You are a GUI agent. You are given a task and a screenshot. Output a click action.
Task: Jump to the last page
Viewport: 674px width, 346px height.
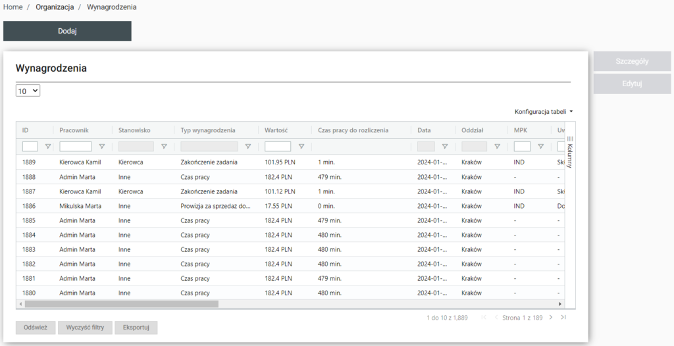563,318
